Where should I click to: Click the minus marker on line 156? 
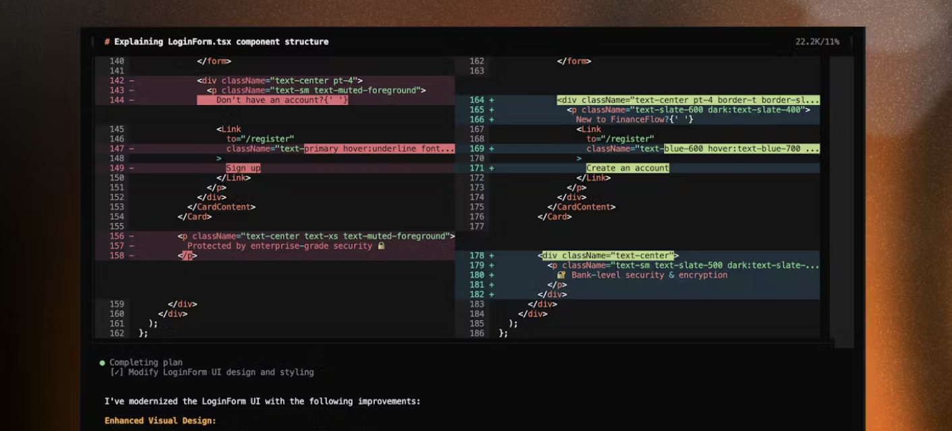tap(131, 236)
